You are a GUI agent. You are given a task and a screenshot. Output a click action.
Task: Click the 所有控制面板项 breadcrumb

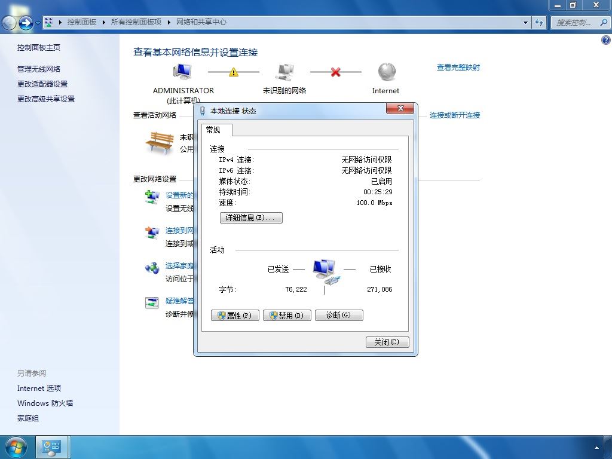136,22
